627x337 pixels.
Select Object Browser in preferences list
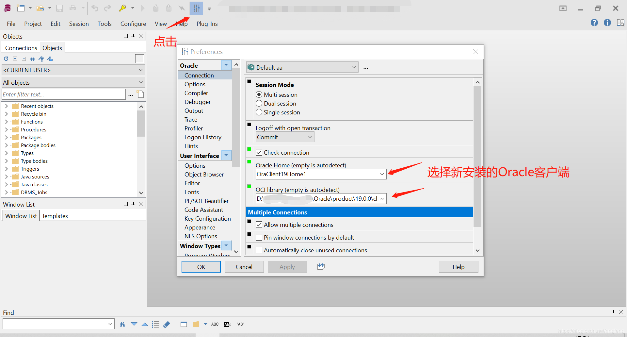pyautogui.click(x=204, y=175)
